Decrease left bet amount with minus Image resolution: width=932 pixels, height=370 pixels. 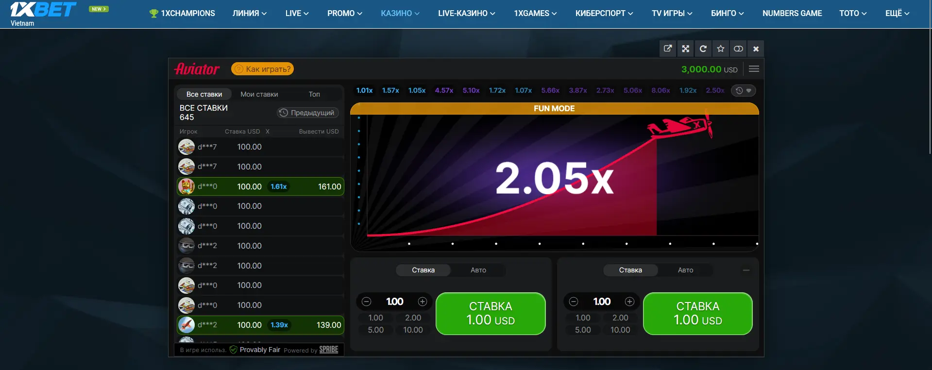pyautogui.click(x=367, y=302)
